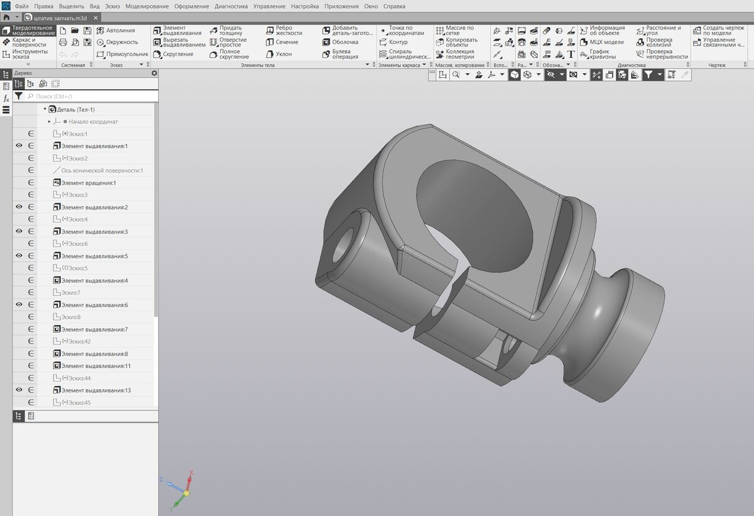
Task: Expand the Начало координат node
Action: point(49,121)
